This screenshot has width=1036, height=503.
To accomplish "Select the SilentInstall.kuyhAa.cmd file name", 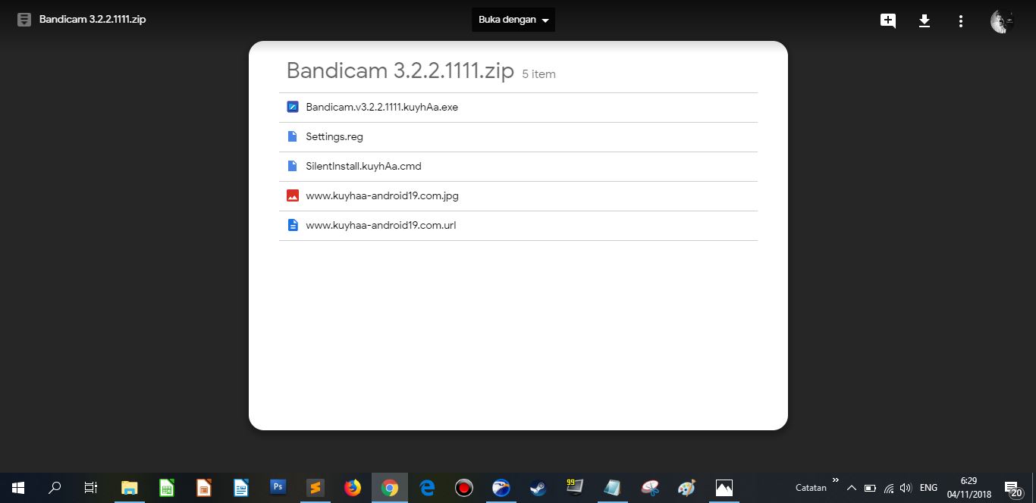I will click(363, 166).
